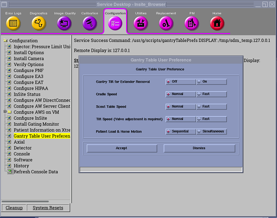The width and height of the screenshot is (277, 218).
Task: Select Refresh Console Data entry
Action: point(36,172)
